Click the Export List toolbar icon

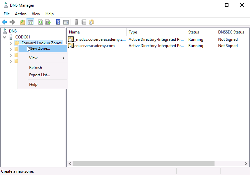tap(48, 22)
